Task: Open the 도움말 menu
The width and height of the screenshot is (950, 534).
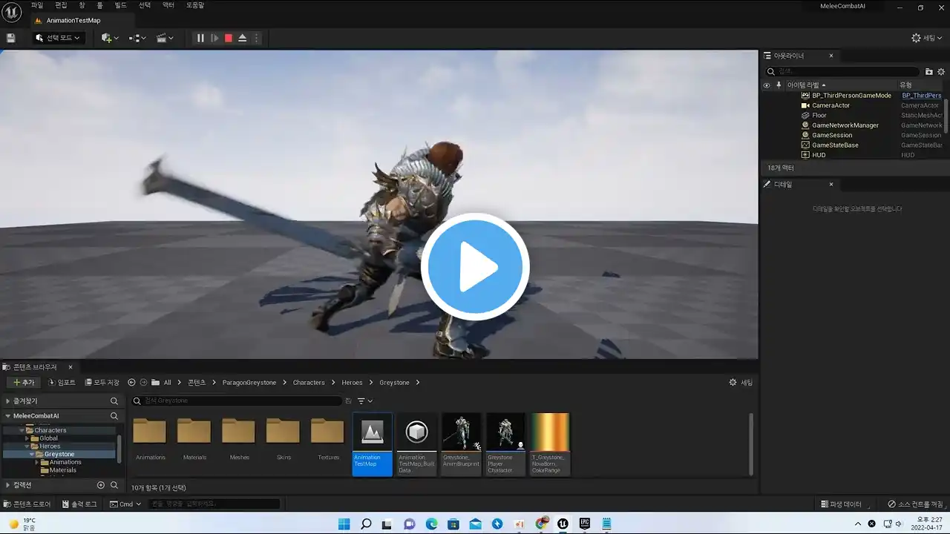Action: point(195,5)
